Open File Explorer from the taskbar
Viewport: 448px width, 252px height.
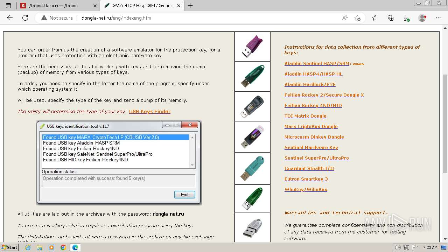coord(40,247)
